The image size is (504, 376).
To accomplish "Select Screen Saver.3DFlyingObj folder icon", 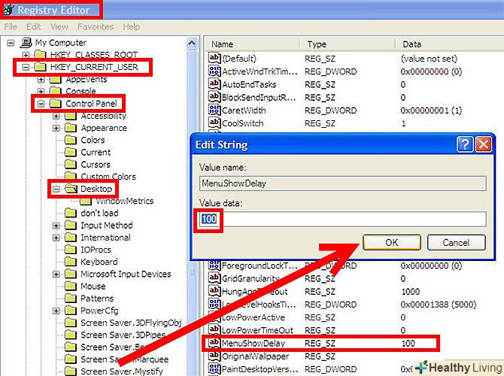I will click(71, 323).
